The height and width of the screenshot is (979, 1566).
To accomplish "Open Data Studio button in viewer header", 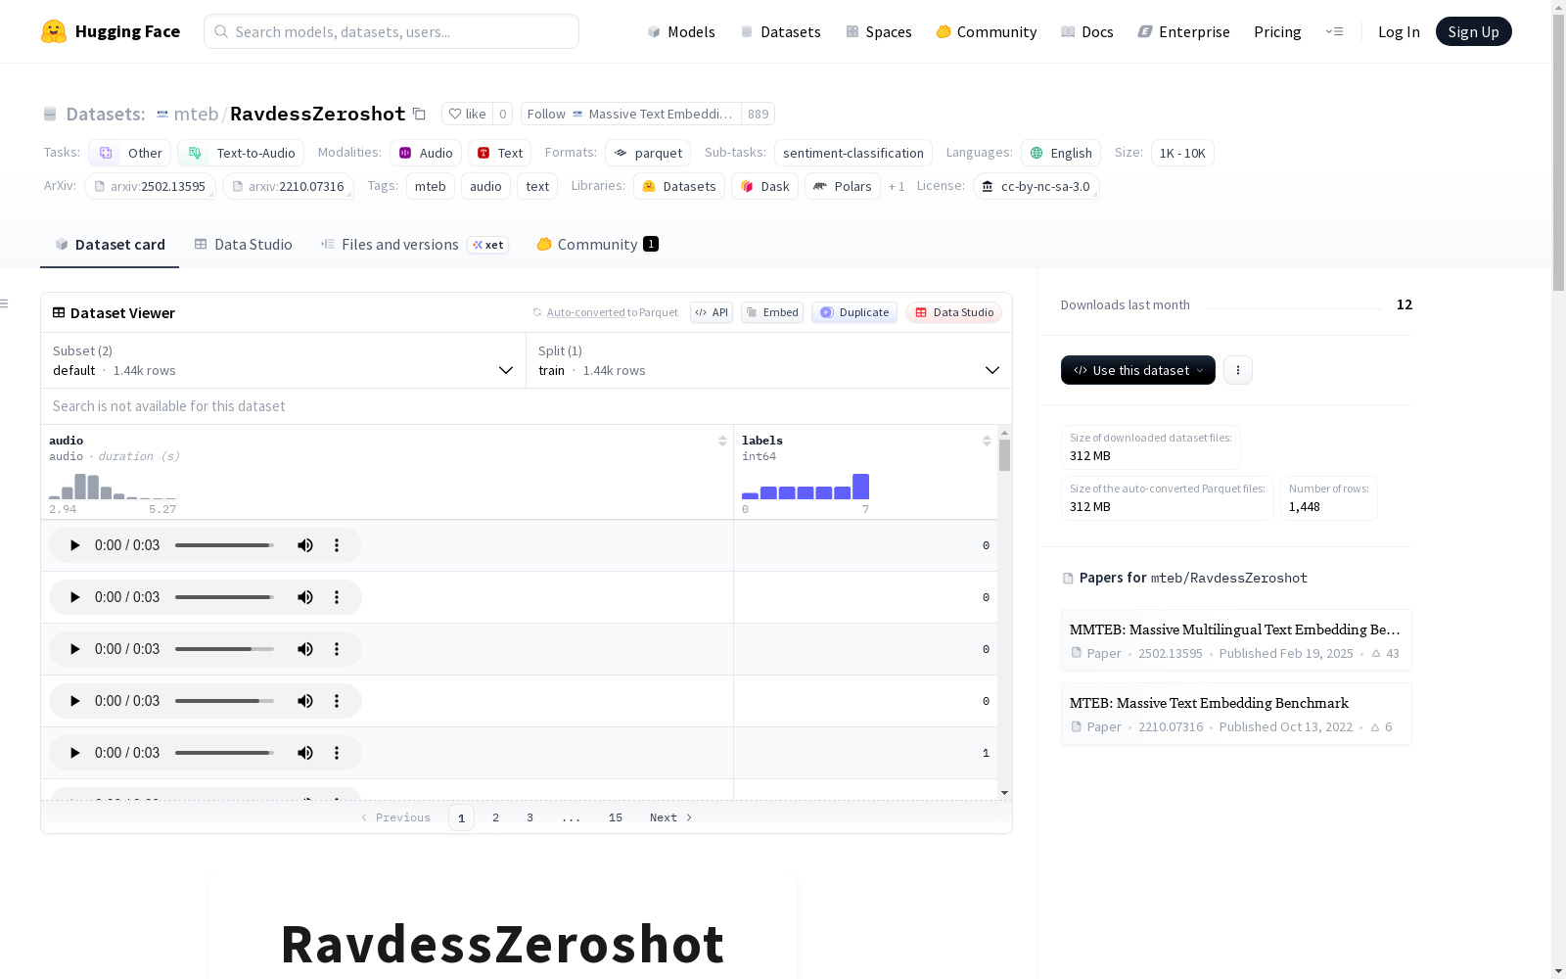I will click(954, 312).
